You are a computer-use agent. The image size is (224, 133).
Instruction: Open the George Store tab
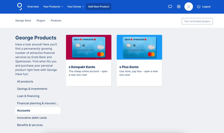[23, 21]
